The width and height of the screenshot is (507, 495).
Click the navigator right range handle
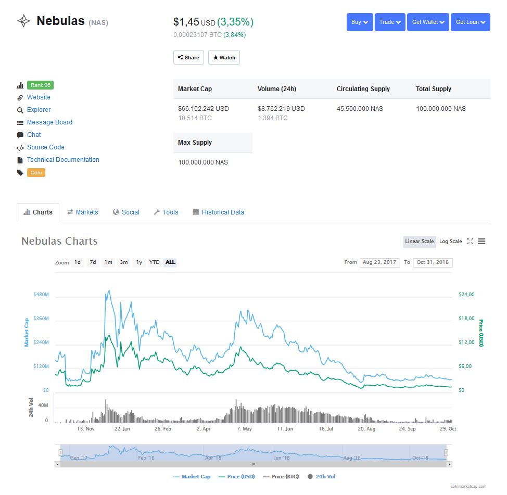446,453
